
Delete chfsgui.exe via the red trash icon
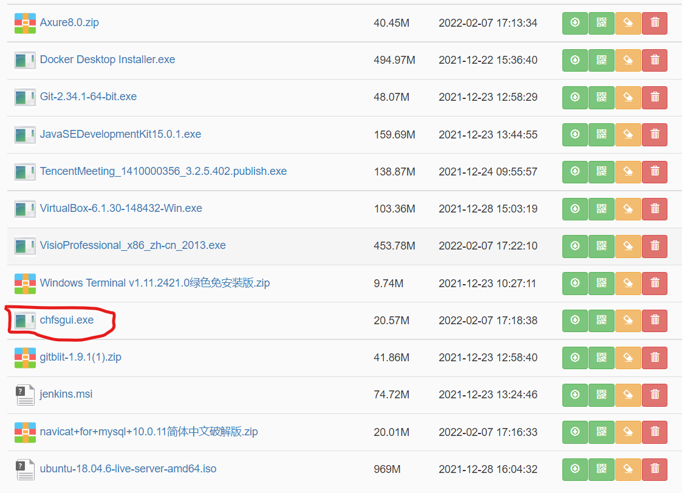(655, 321)
